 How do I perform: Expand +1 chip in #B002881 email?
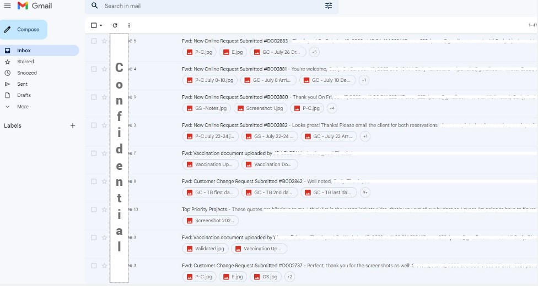pyautogui.click(x=364, y=80)
